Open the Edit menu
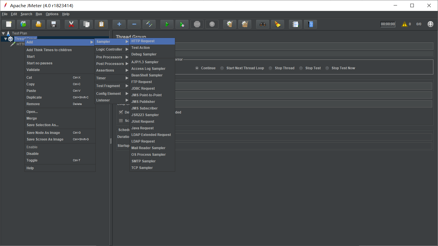Viewport: 438px width, 246px height. (14, 14)
